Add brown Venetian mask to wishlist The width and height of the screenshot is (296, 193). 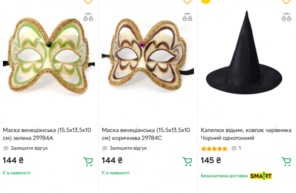pyautogui.click(x=187, y=1)
